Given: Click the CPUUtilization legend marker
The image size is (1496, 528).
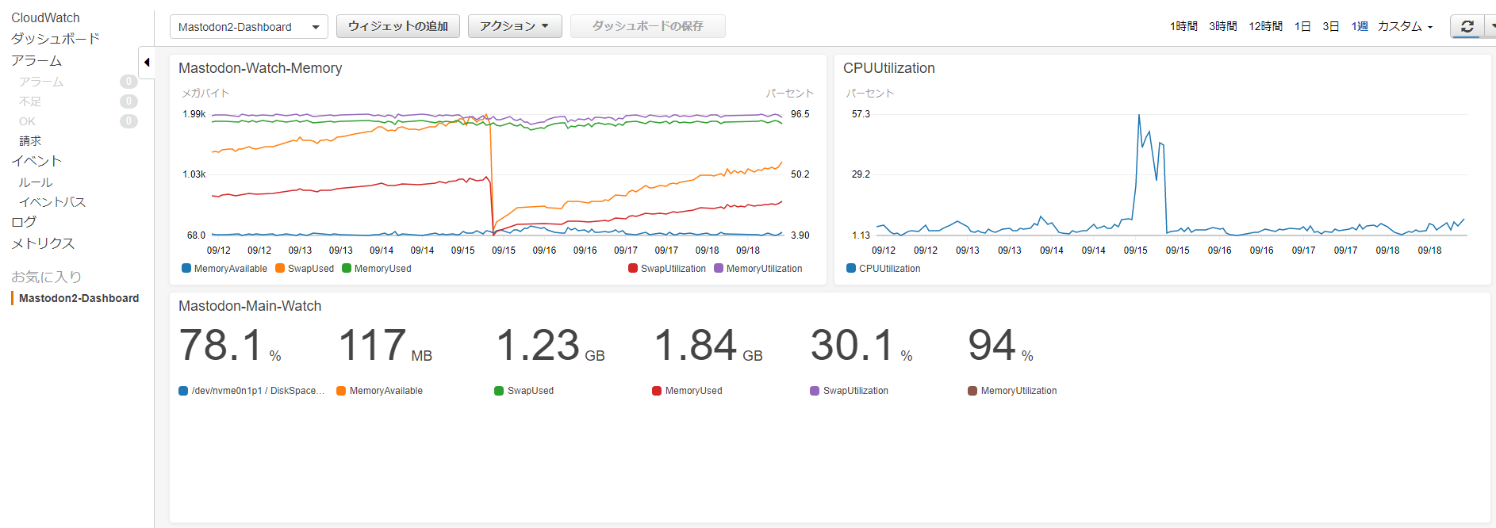Looking at the screenshot, I should (851, 268).
